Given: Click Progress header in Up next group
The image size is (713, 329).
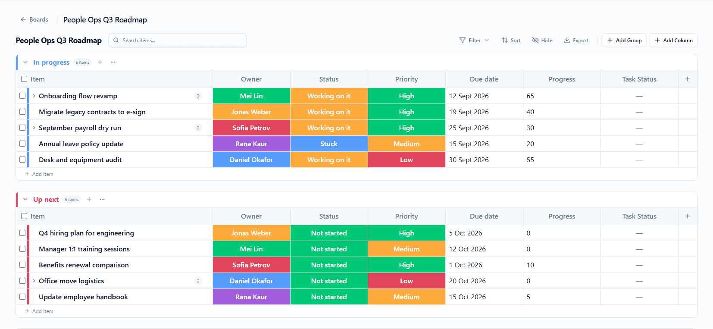Looking at the screenshot, I should 562,216.
